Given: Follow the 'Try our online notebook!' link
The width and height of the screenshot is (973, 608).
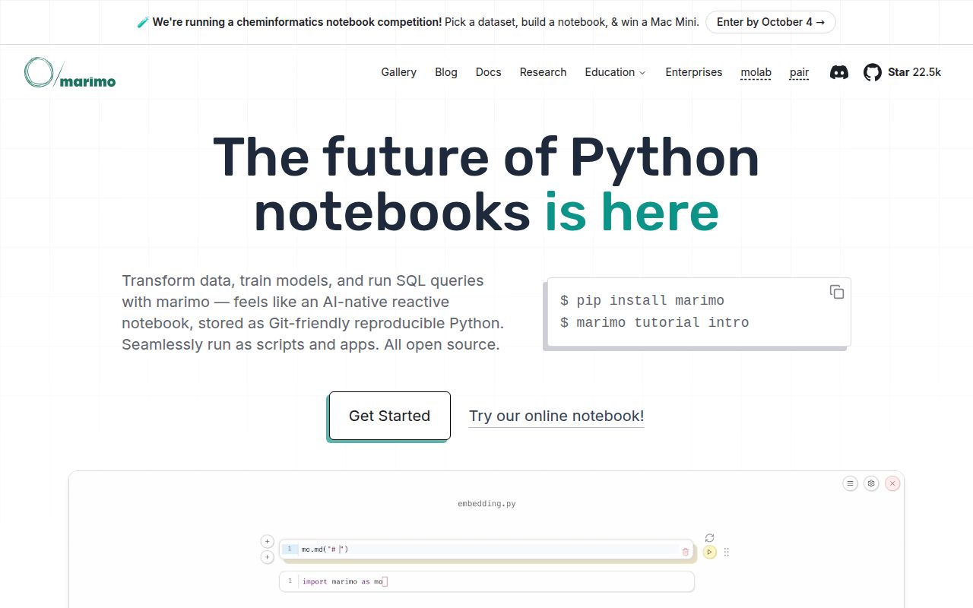Looking at the screenshot, I should coord(556,416).
